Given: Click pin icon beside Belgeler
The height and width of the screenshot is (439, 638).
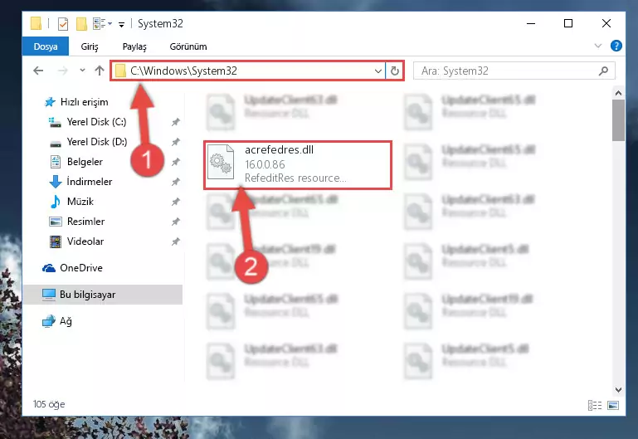Looking at the screenshot, I should click(x=175, y=162).
